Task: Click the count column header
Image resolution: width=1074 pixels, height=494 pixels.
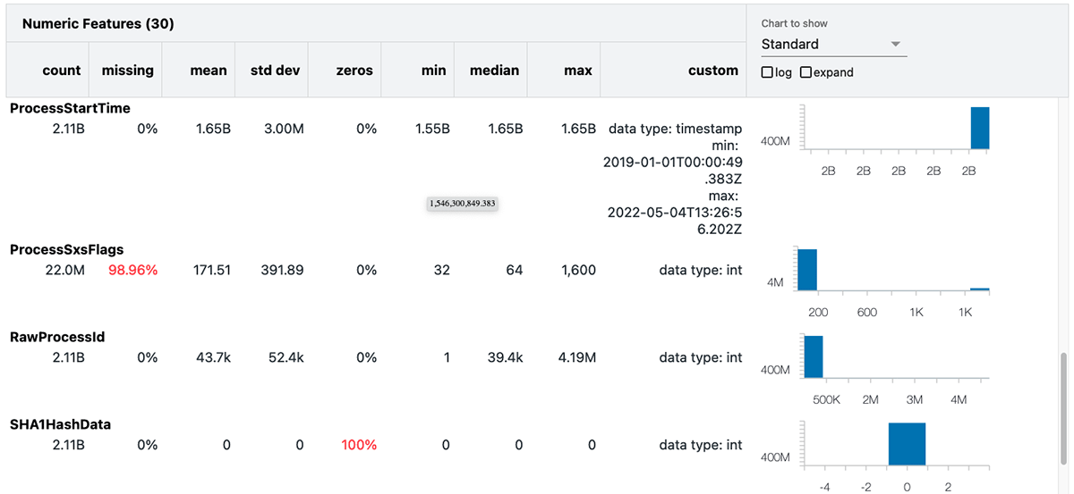Action: pos(61,71)
